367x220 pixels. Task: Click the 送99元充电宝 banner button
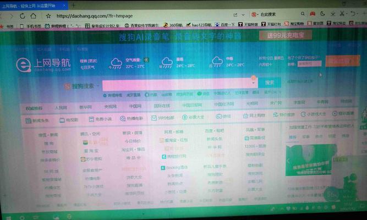pyautogui.click(x=286, y=35)
